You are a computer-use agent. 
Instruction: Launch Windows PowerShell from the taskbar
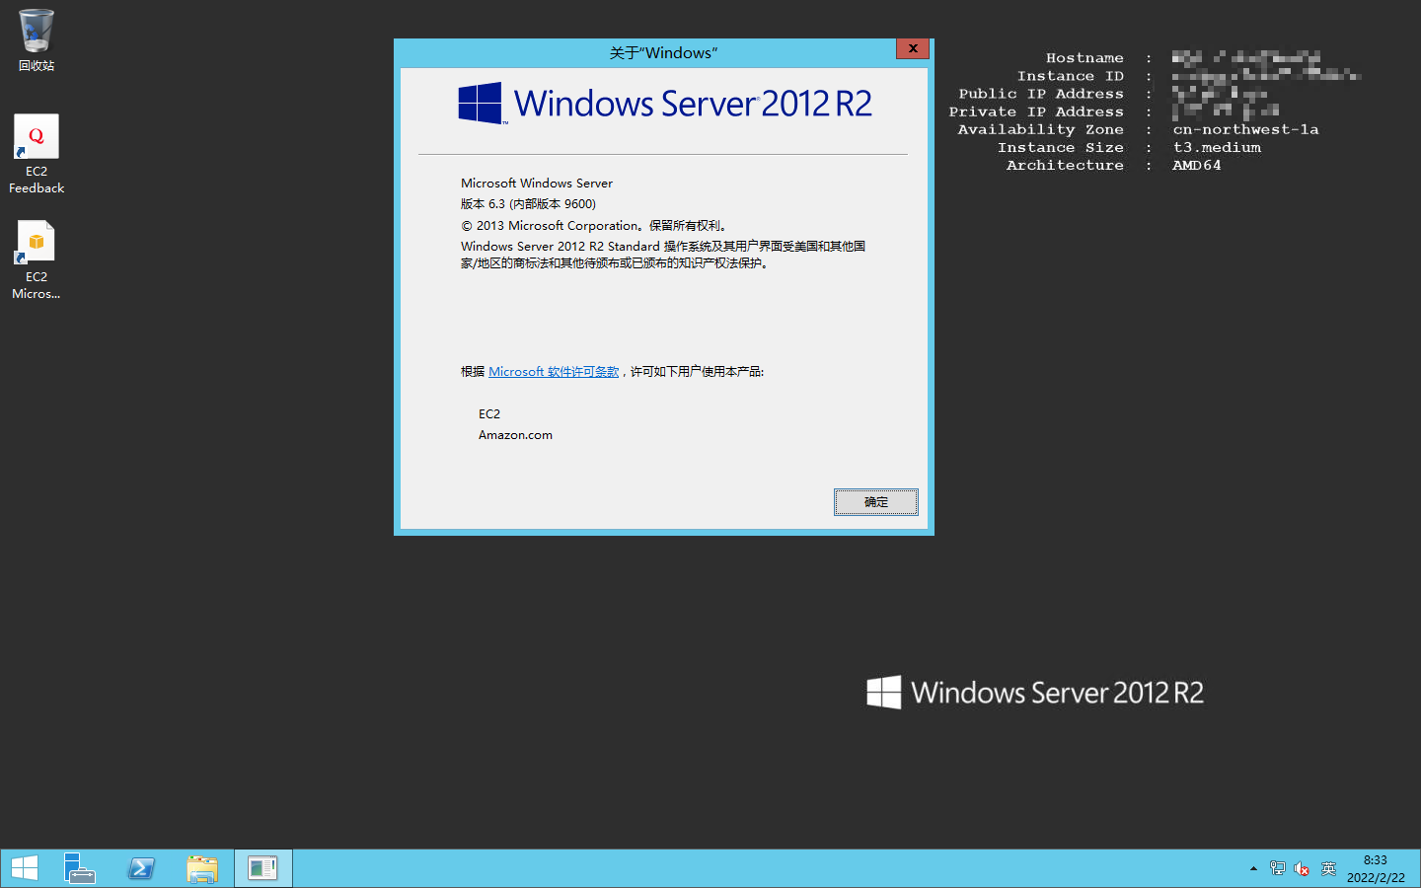click(141, 868)
